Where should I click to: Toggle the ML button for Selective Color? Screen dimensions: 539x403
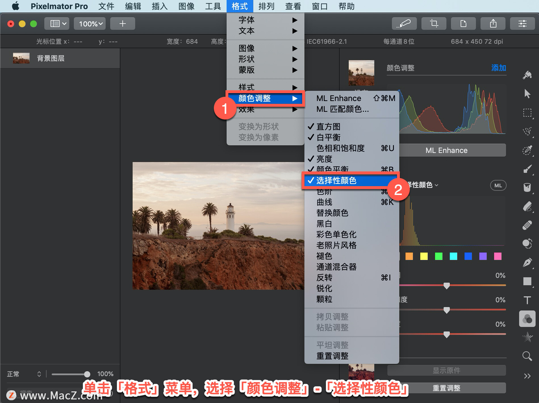pos(498,185)
